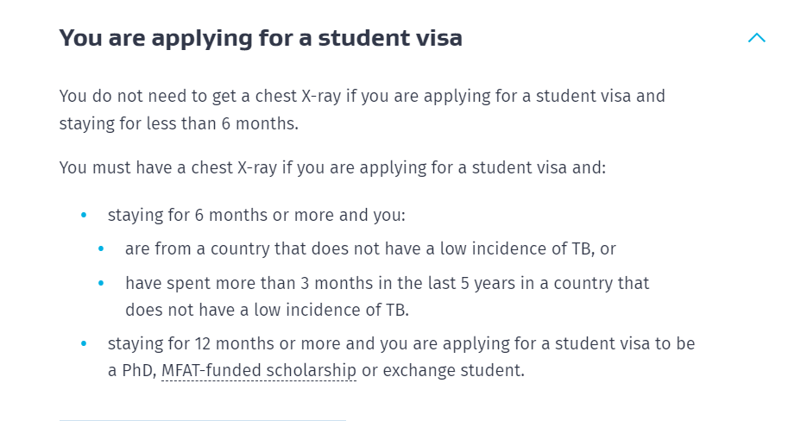The width and height of the screenshot is (807, 421).
Task: Select the 'staying for 6 months or more and you:' item
Action: pos(256,215)
